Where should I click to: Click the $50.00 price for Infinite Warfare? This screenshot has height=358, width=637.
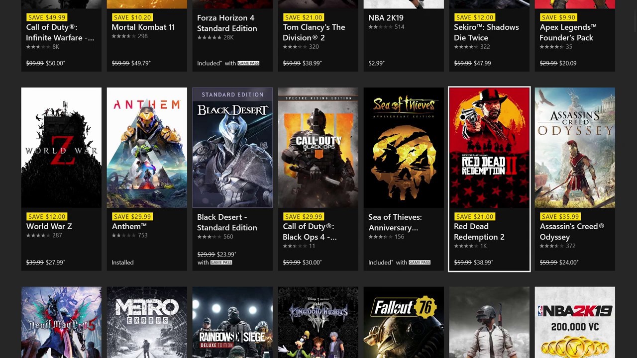[x=55, y=63]
